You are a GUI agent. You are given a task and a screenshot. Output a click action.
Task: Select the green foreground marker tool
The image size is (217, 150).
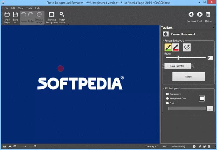168,47
